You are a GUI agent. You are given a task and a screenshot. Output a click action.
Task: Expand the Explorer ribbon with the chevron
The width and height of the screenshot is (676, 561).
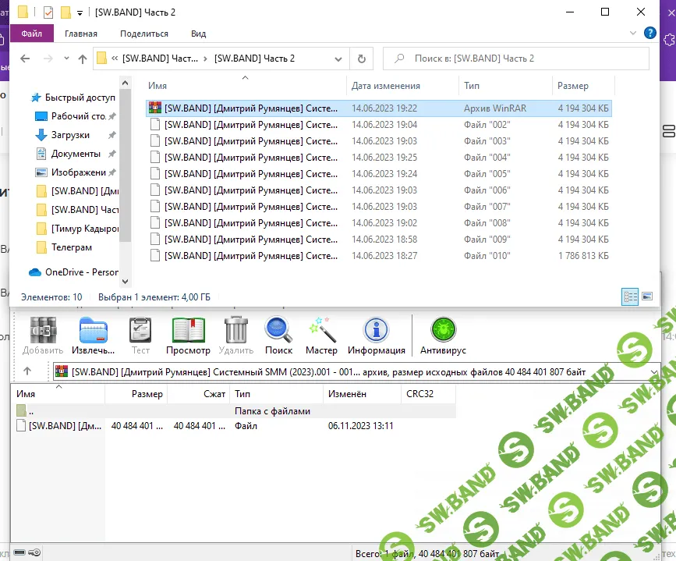coord(631,34)
